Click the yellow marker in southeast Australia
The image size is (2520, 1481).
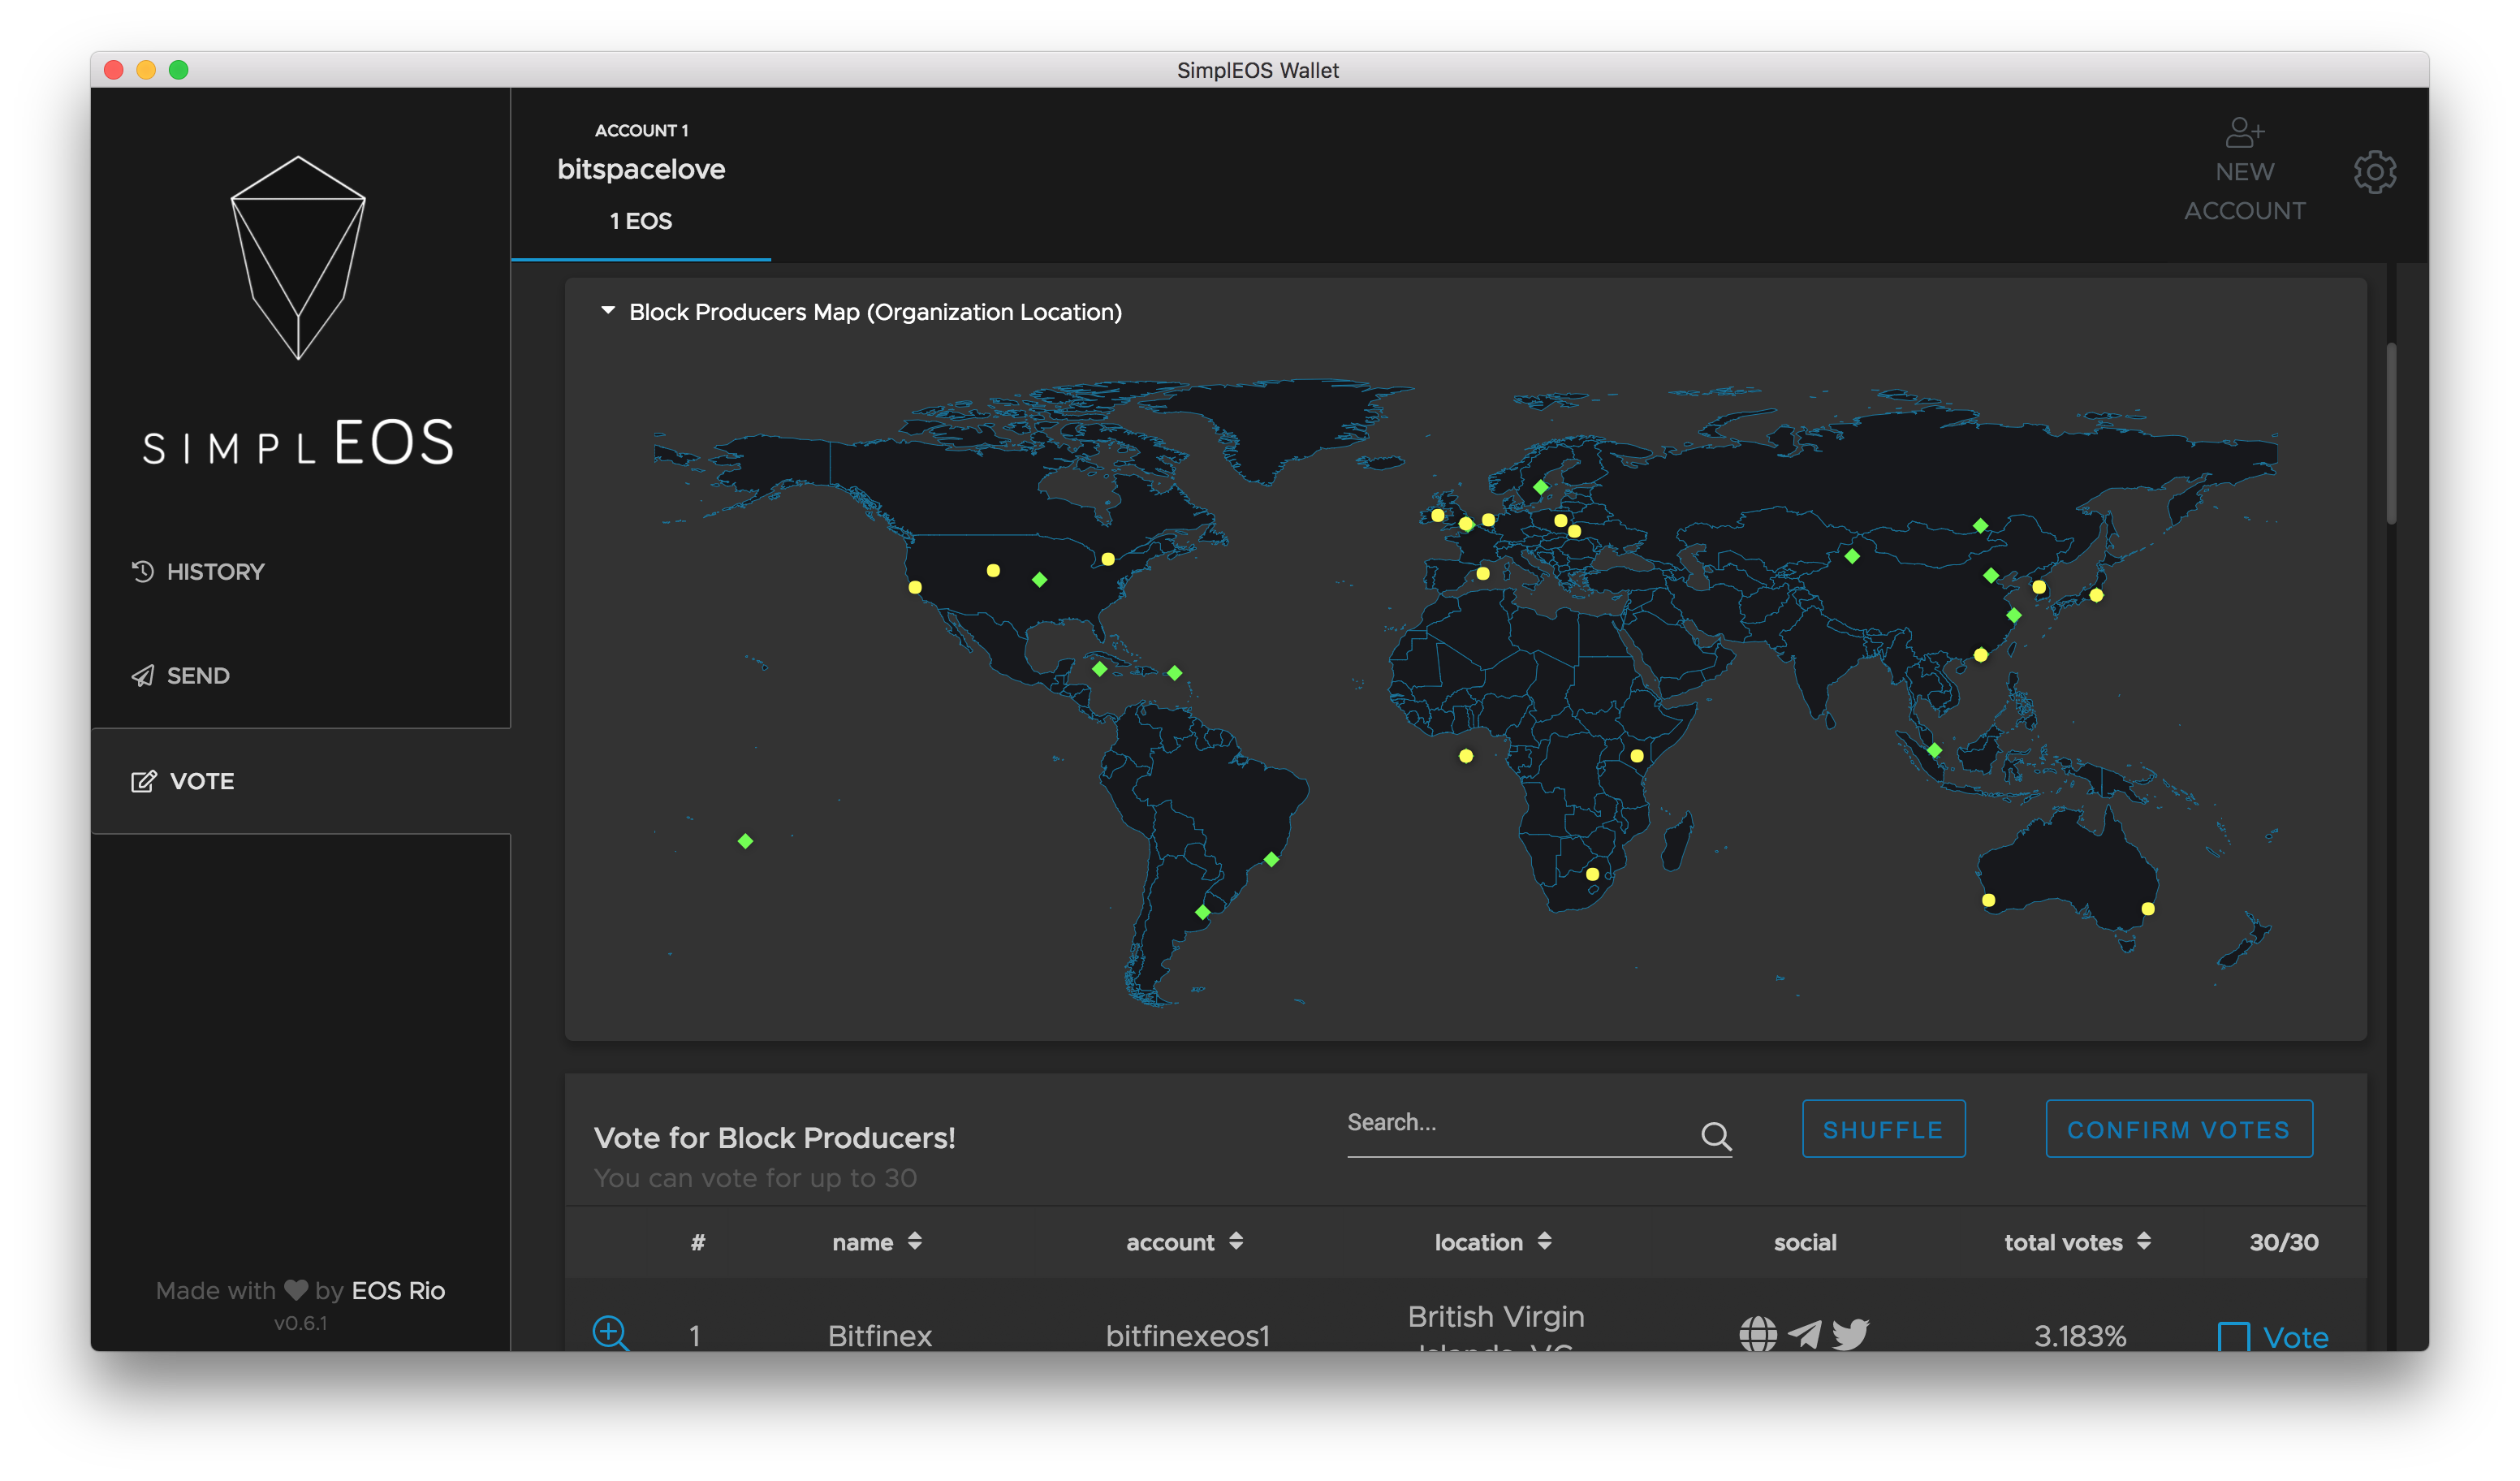2148,909
